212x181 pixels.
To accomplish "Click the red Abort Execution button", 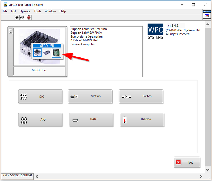I will [28, 17].
